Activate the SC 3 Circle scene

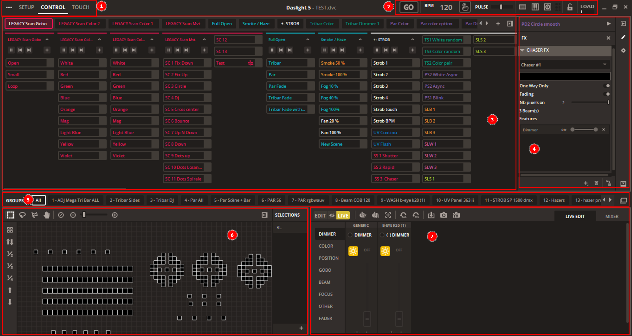point(187,86)
